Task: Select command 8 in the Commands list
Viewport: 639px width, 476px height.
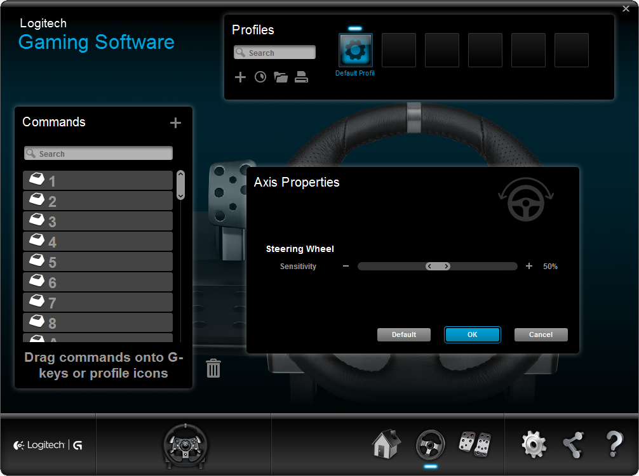Action: (98, 323)
